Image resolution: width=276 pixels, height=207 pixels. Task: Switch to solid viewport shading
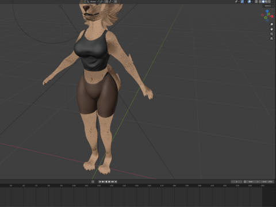263,2
